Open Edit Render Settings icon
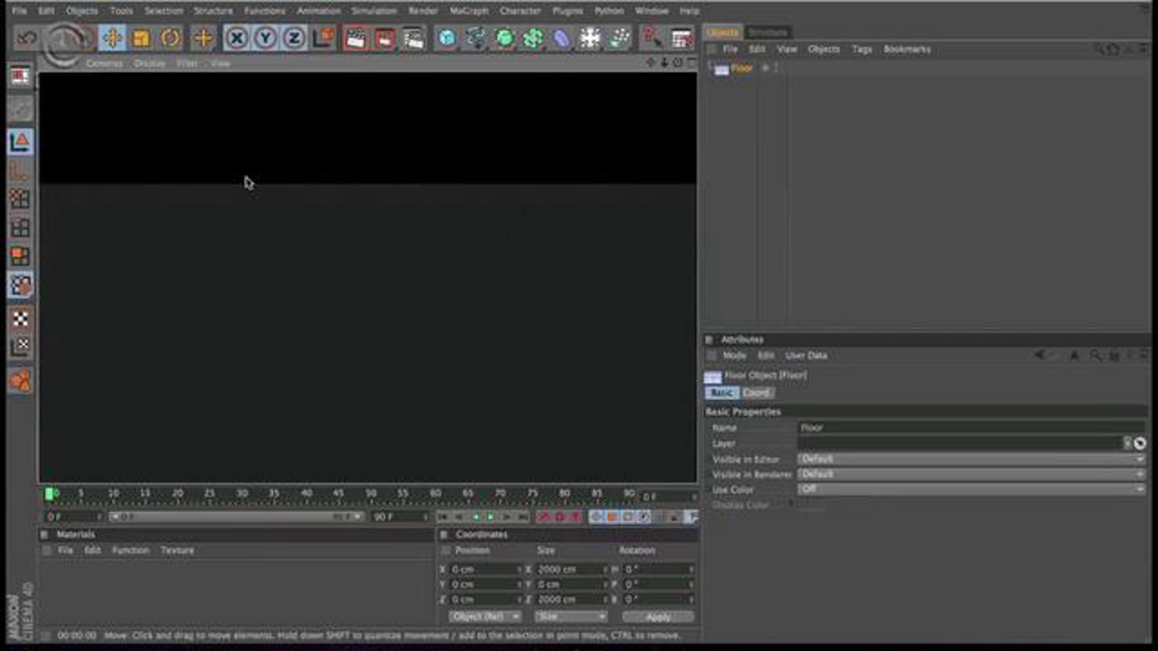This screenshot has width=1158, height=651. tap(413, 38)
